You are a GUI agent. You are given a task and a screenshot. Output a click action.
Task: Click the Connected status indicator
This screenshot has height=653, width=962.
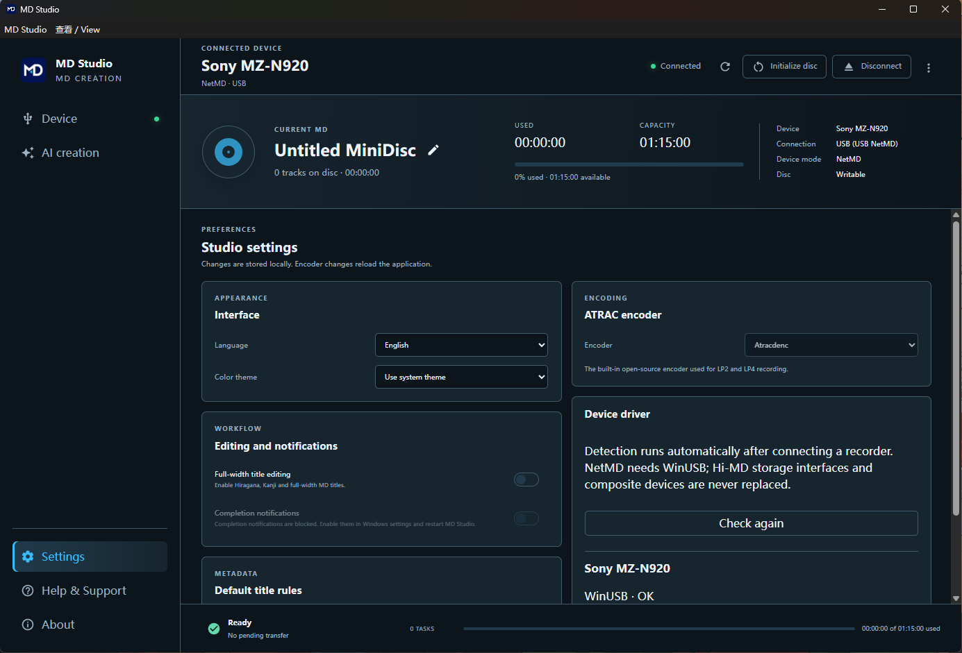[x=676, y=67]
